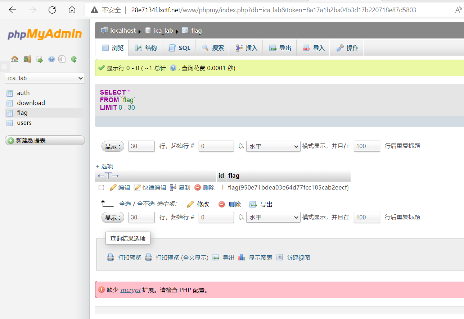This screenshot has height=319, width=464.
Task: Open the Structure tab
Action: tap(146, 48)
